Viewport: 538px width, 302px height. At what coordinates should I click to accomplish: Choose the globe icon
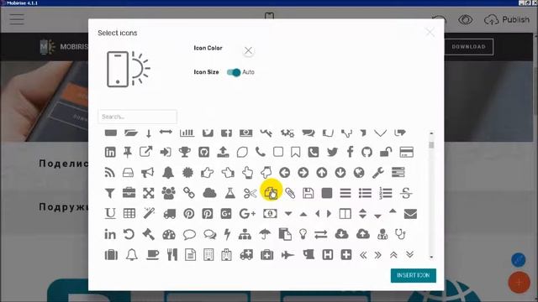(359, 173)
